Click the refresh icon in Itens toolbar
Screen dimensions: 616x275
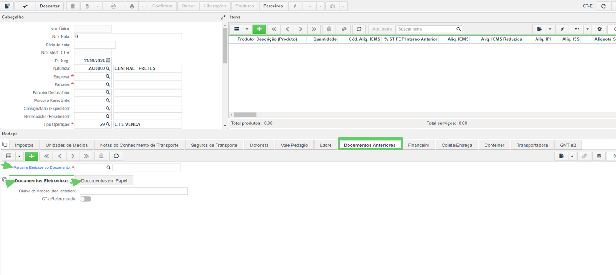pos(359,29)
